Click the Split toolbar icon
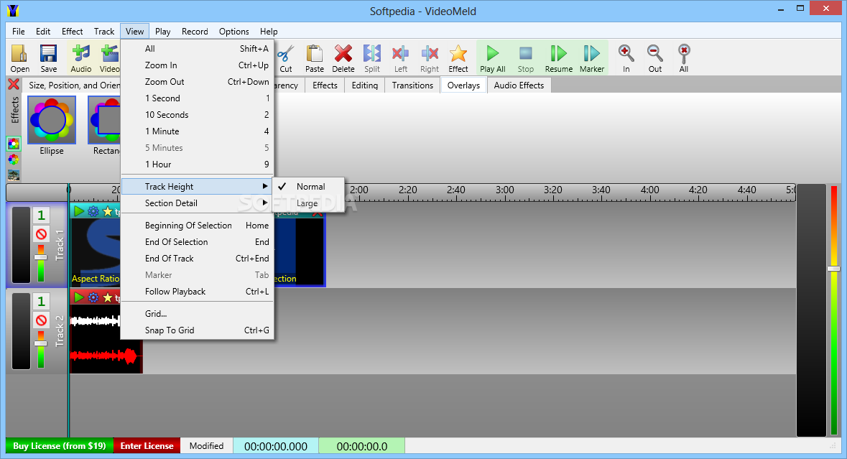This screenshot has width=847, height=459. (371, 58)
